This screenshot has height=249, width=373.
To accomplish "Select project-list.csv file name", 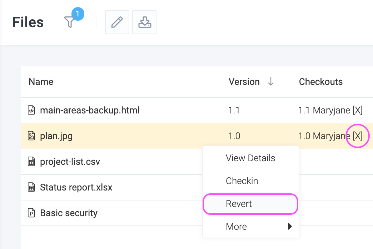I will click(70, 162).
